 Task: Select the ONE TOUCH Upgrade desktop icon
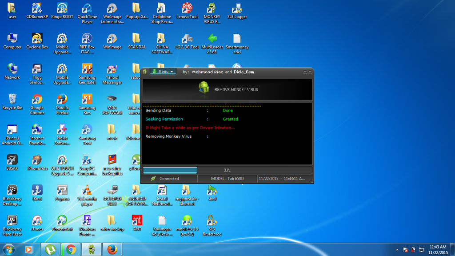pyautogui.click(x=62, y=165)
